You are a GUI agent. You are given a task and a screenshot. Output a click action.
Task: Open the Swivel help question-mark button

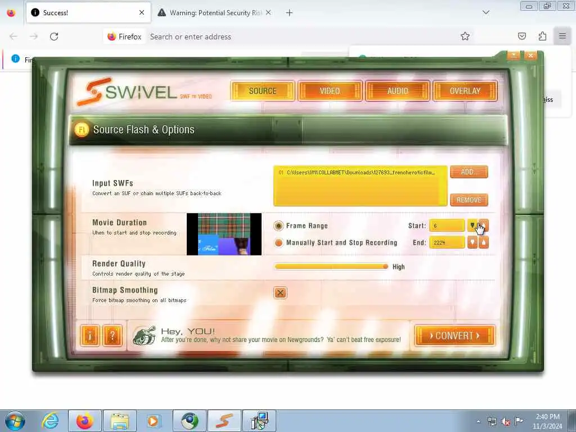(x=112, y=335)
